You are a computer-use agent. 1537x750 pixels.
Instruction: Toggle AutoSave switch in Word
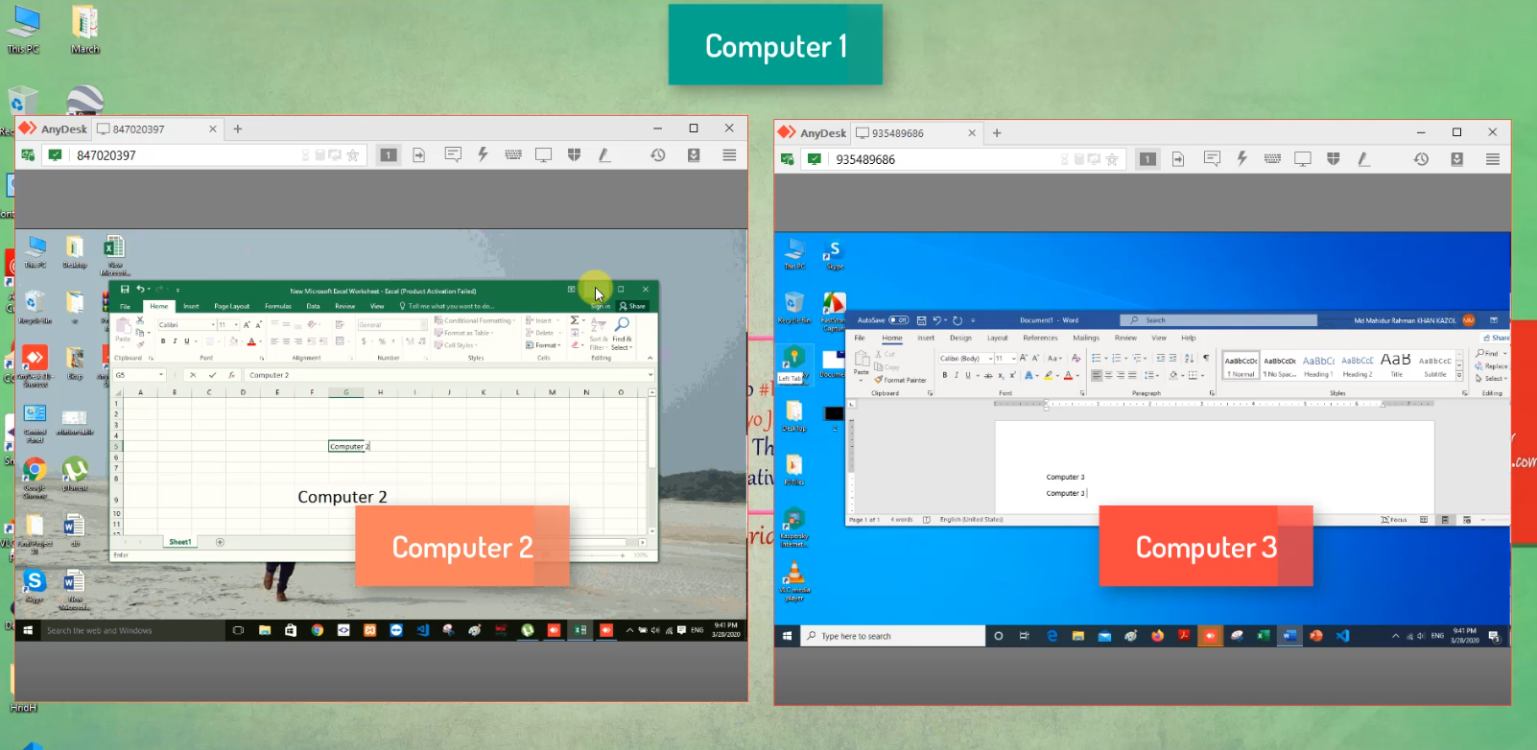tap(899, 320)
